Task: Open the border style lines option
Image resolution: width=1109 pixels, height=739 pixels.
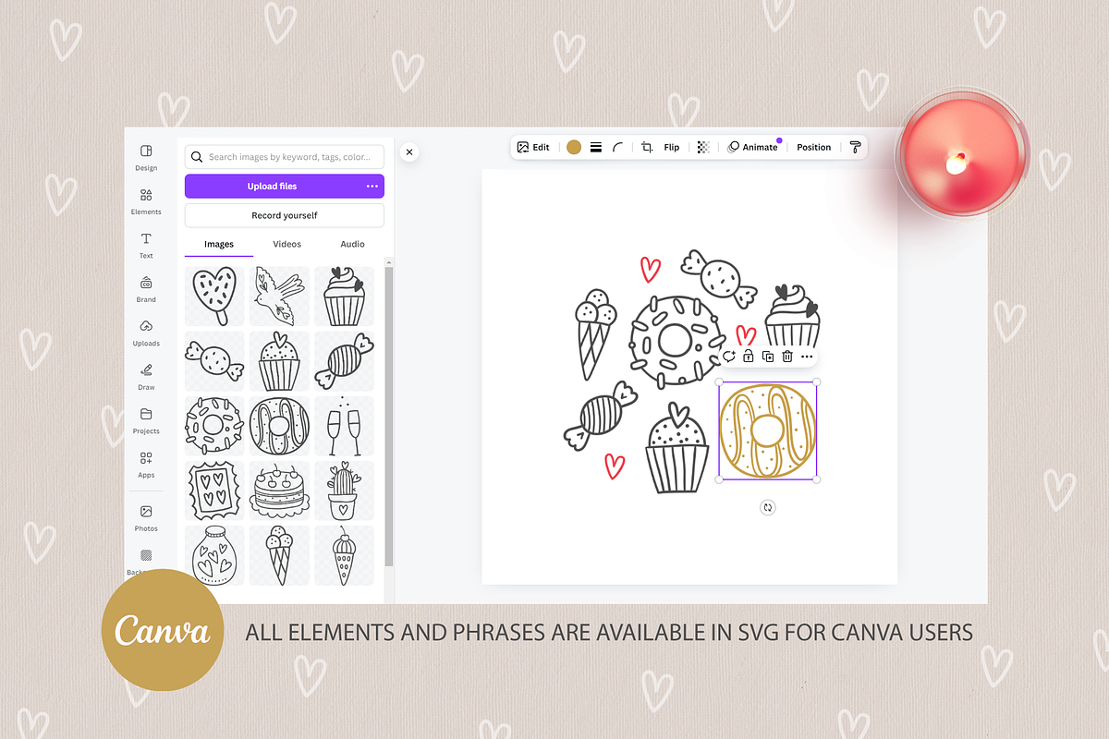Action: coord(596,147)
